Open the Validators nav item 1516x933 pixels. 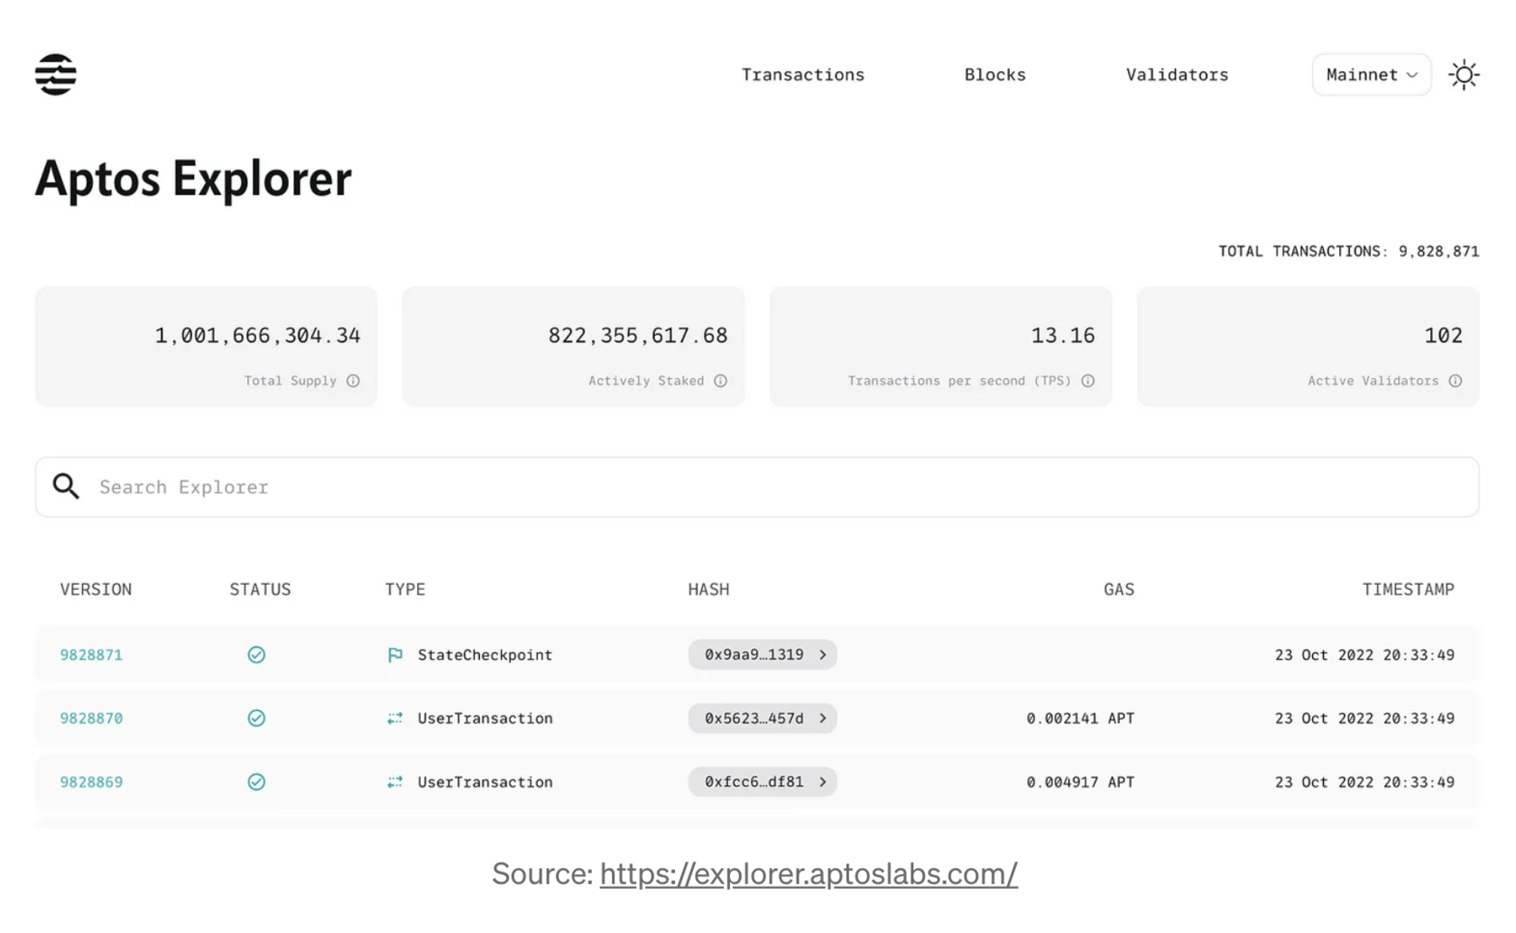pos(1178,75)
